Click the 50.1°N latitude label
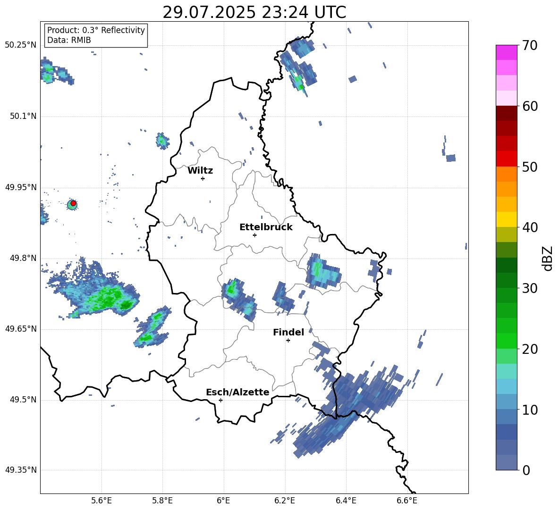Image resolution: width=559 pixels, height=510 pixels. click(23, 116)
